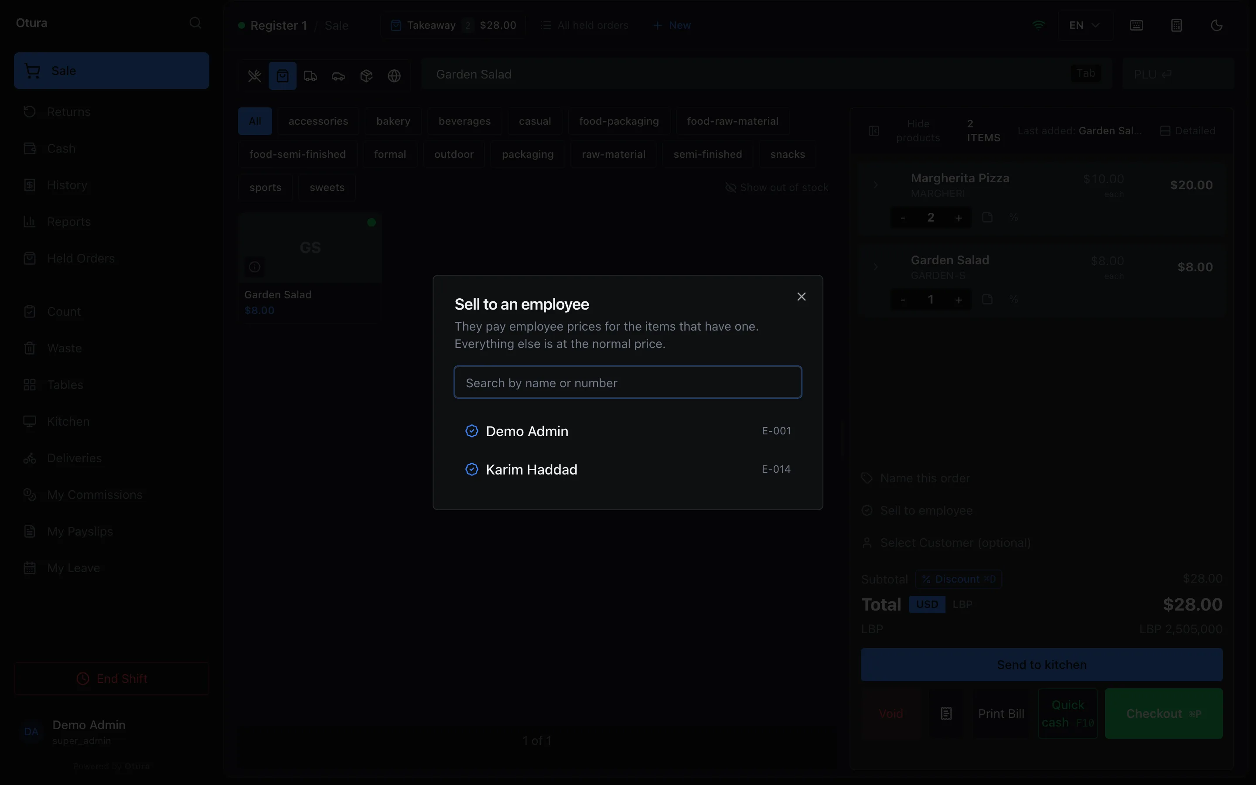Switch total currency to LBP
This screenshot has width=1256, height=785.
pyautogui.click(x=962, y=604)
